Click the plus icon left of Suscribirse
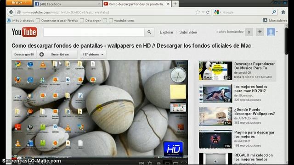 (x=42, y=55)
